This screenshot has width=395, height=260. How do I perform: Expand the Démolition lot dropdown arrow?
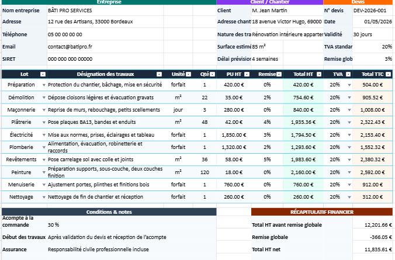[44, 98]
